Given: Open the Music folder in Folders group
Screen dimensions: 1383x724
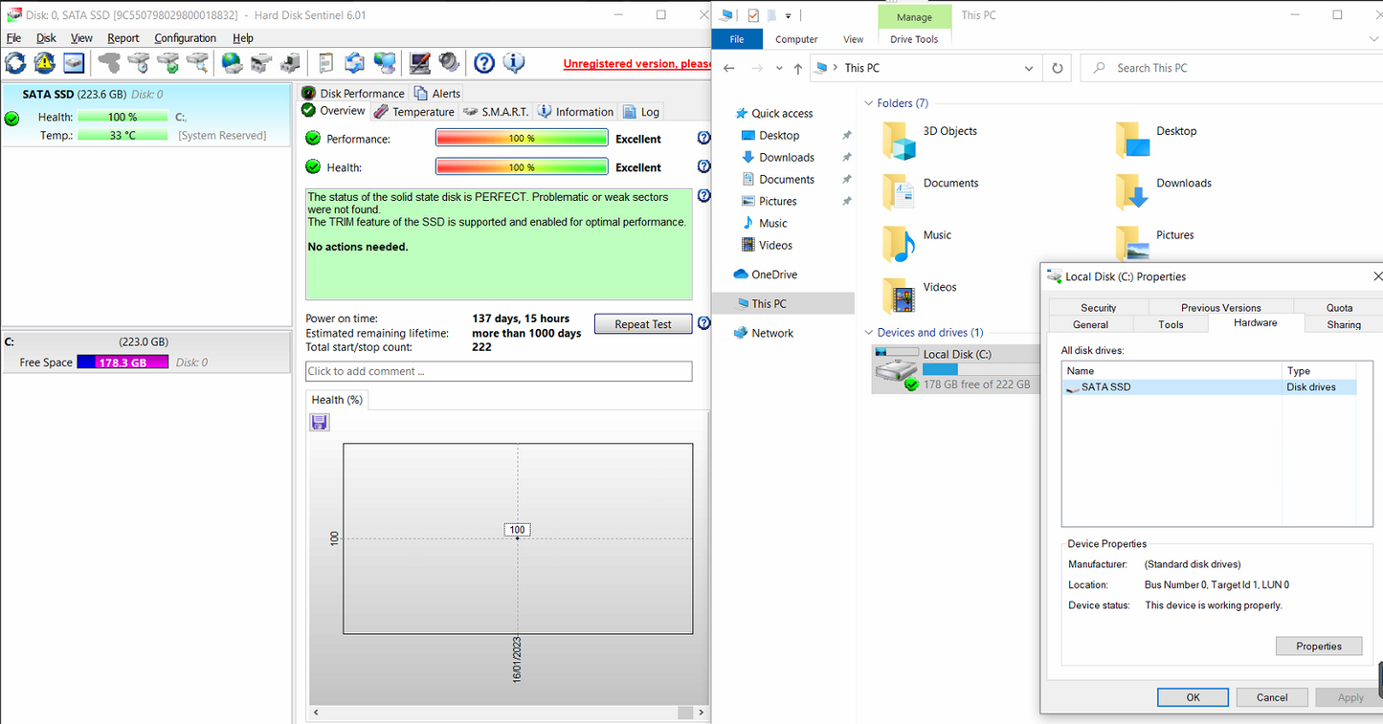Looking at the screenshot, I should pyautogui.click(x=900, y=244).
